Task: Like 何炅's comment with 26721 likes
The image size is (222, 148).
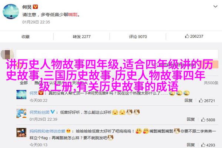Action: [207, 101]
